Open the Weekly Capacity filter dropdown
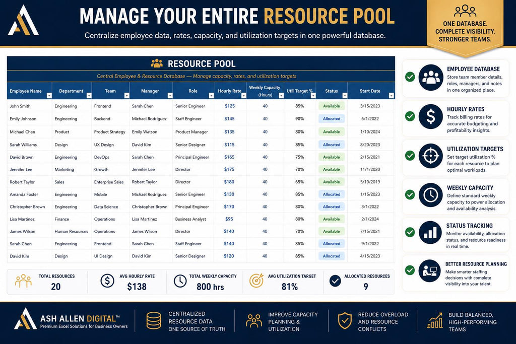The image size is (516, 344). tap(281, 96)
